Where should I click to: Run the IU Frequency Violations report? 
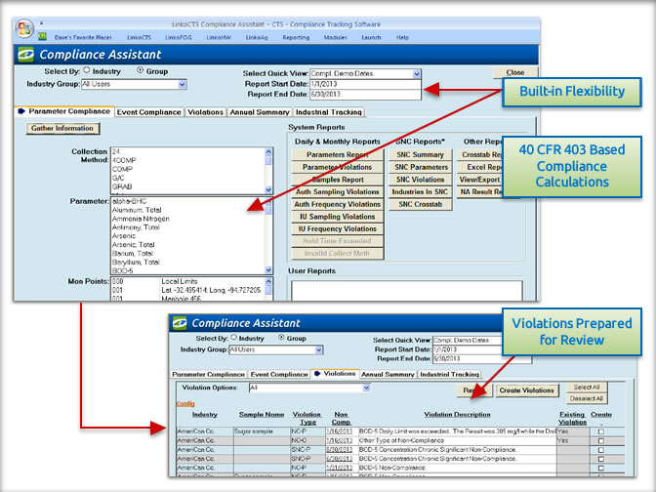(337, 228)
